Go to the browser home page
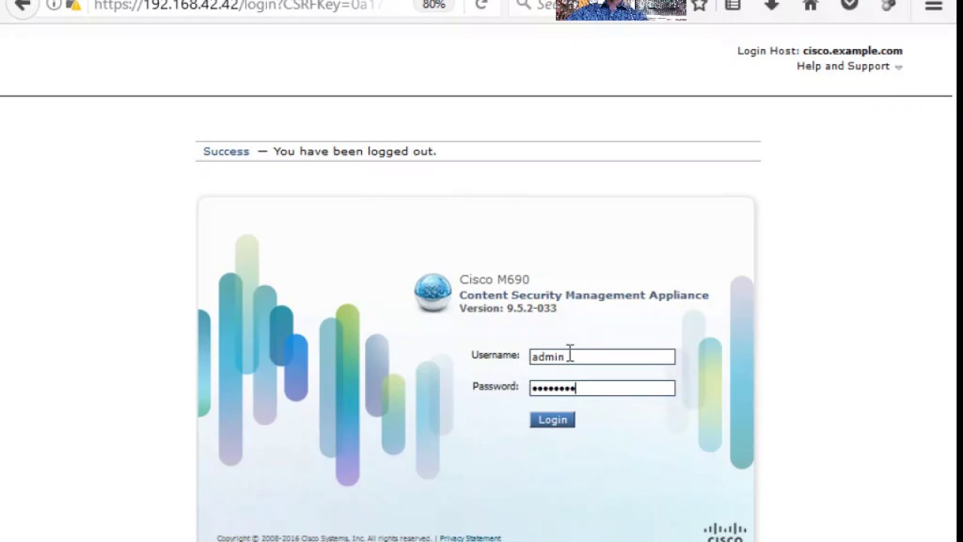The width and height of the screenshot is (963, 542). 810,5
